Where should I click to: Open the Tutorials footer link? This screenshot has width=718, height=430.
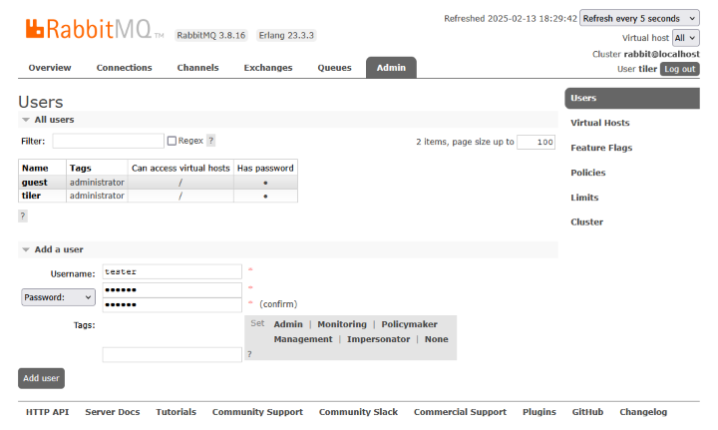(x=176, y=412)
